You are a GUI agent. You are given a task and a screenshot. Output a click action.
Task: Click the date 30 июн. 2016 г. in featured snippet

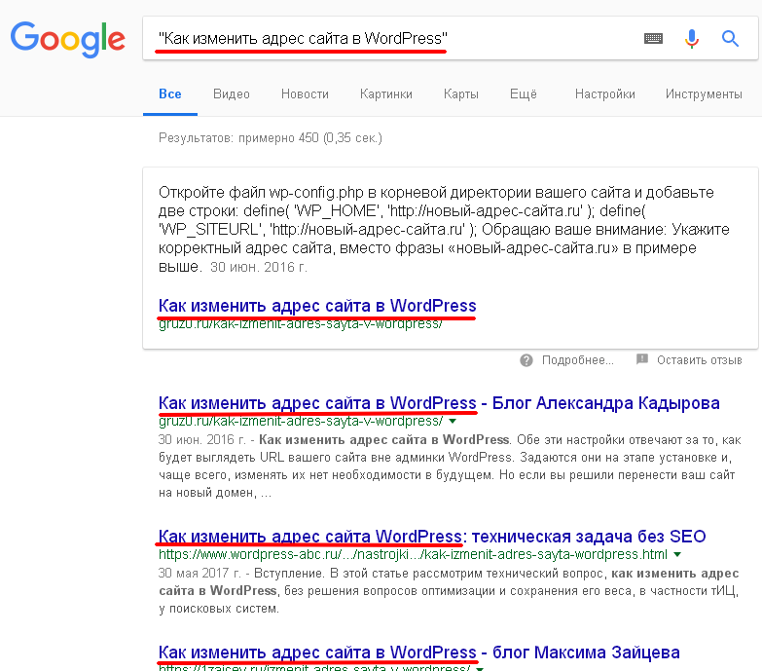coord(259,267)
